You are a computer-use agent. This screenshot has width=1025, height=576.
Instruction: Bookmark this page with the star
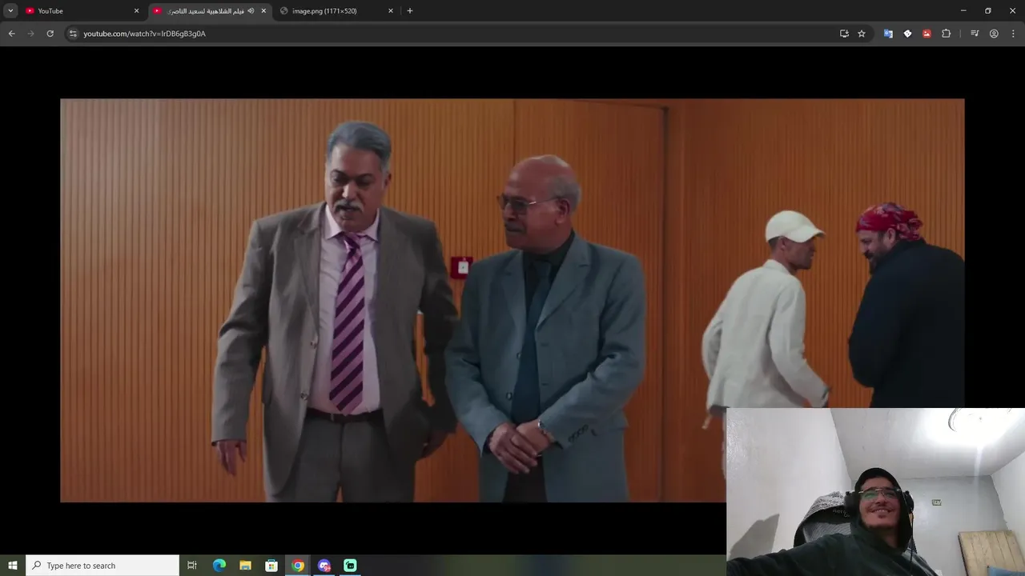point(862,34)
